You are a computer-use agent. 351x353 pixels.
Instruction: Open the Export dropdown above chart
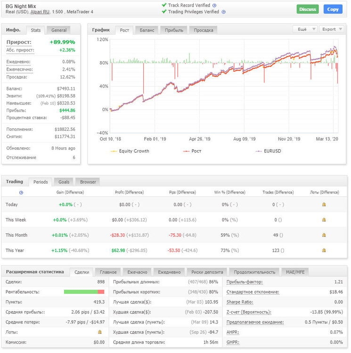point(332,29)
